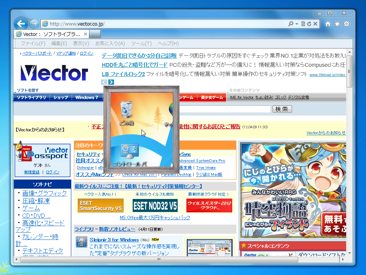
Task: Click the browser forward arrow button
Action: pos(34,24)
